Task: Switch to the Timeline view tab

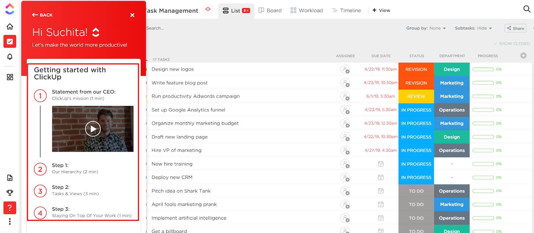Action: [346, 10]
